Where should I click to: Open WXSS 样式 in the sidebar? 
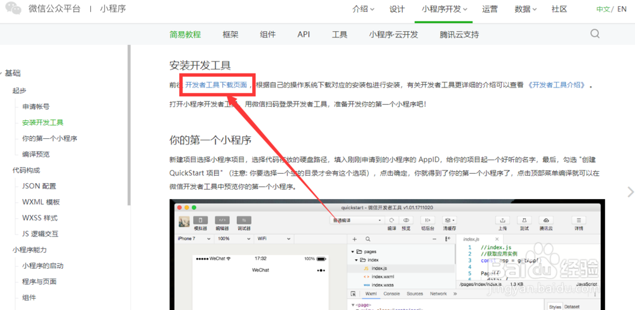click(x=39, y=218)
